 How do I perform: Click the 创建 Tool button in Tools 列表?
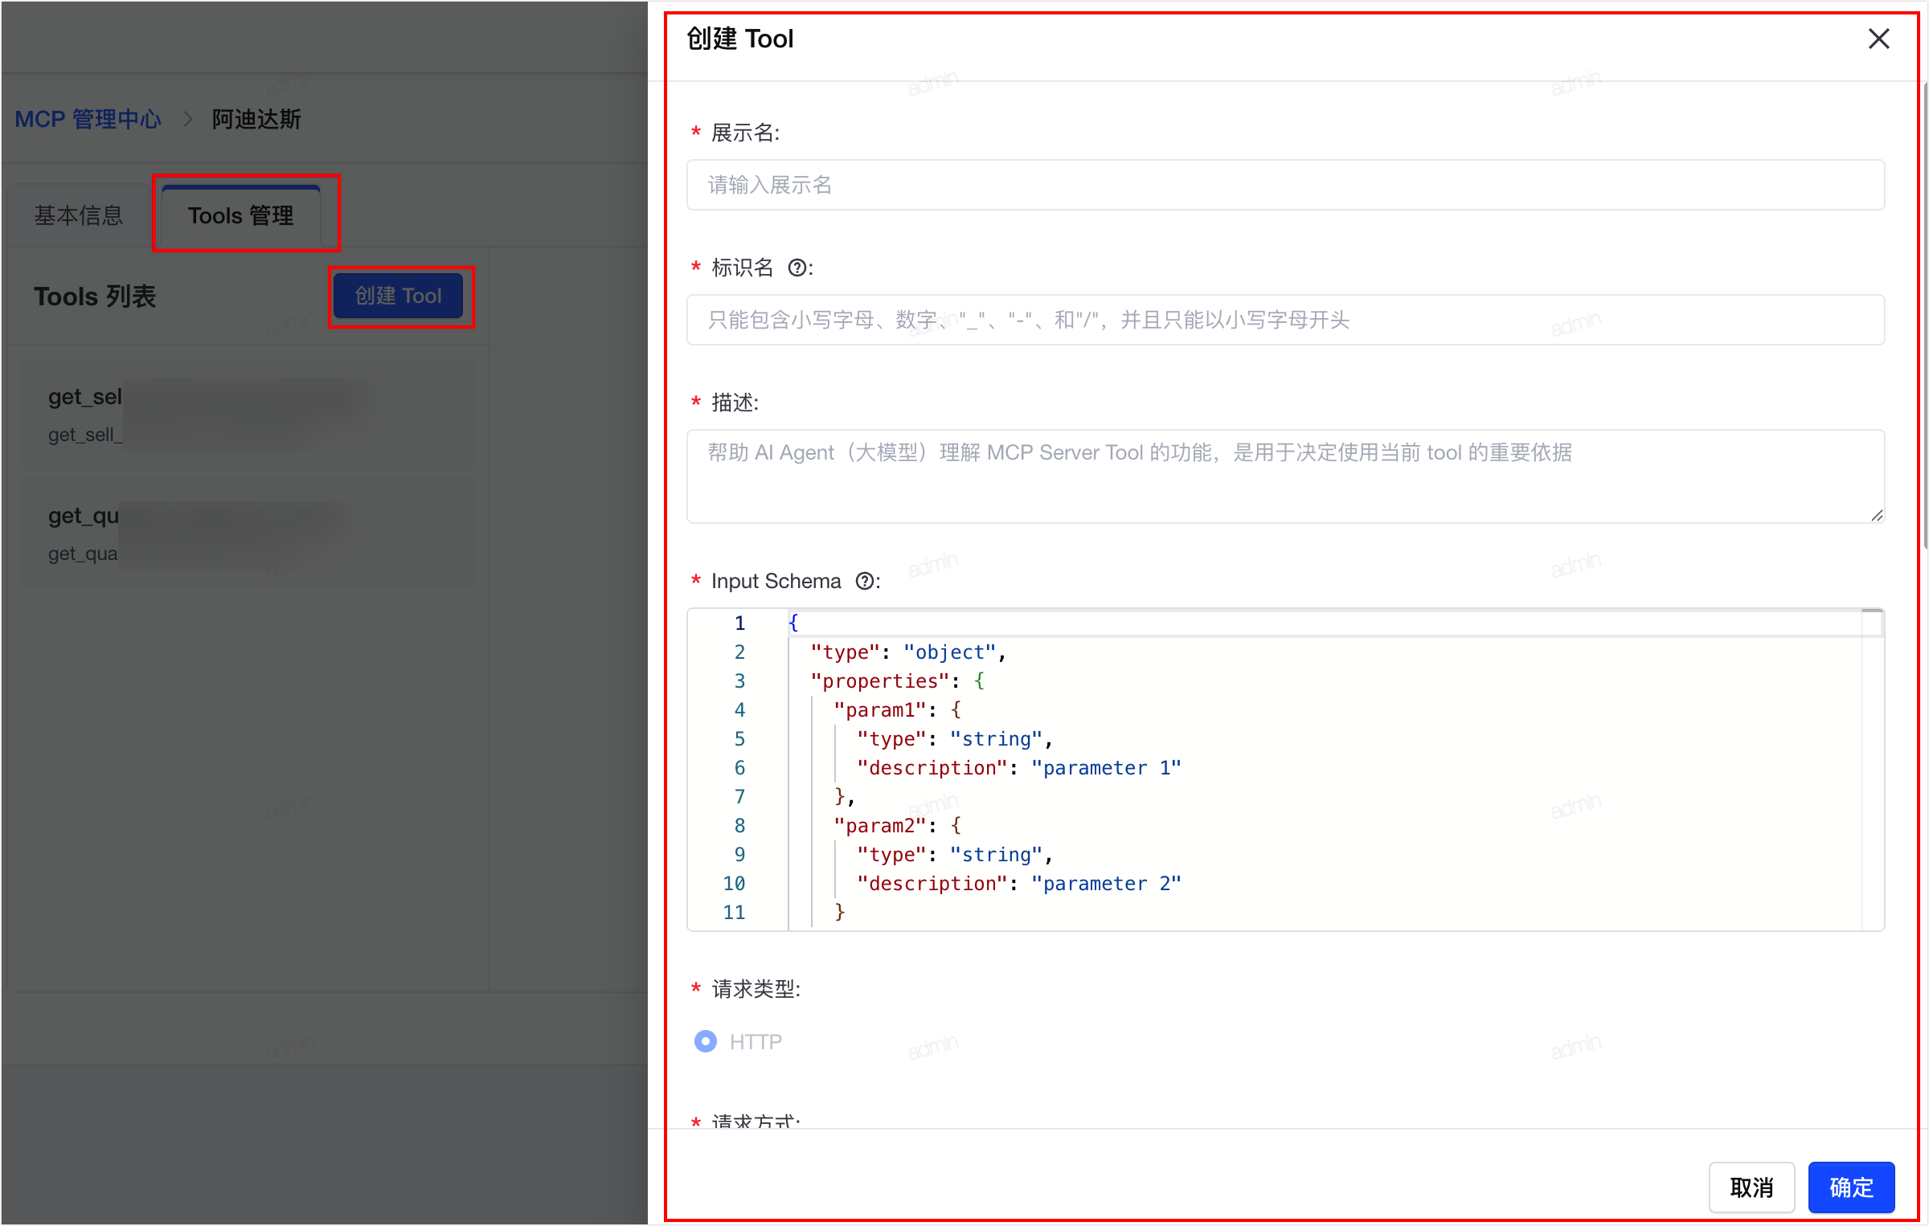[399, 296]
